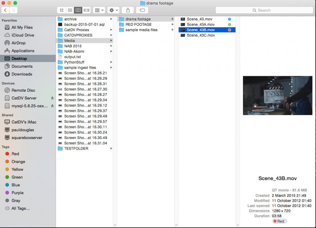Switch to icon view in the toolbar
The height and width of the screenshot is (228, 316).
[61, 10]
